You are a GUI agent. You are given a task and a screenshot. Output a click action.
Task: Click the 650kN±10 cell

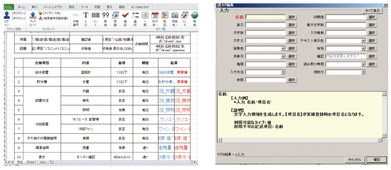pos(122,157)
